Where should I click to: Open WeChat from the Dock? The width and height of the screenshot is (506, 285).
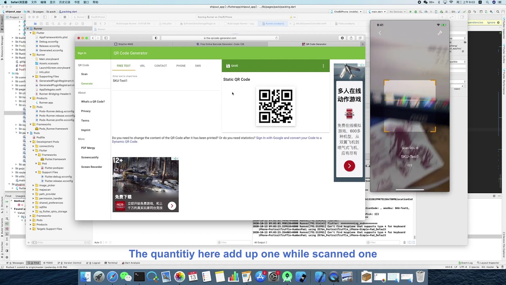[126, 277]
